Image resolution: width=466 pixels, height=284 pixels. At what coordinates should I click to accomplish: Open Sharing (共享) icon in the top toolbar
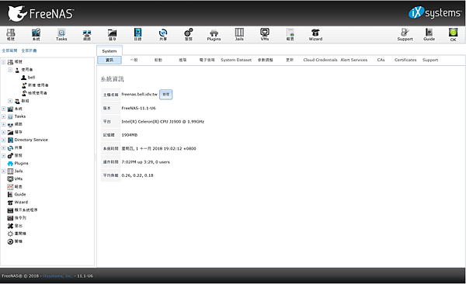click(163, 35)
